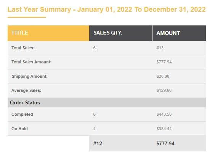Click the $777.94 Total Sales Amount value
The height and width of the screenshot is (159, 215).
pos(164,62)
